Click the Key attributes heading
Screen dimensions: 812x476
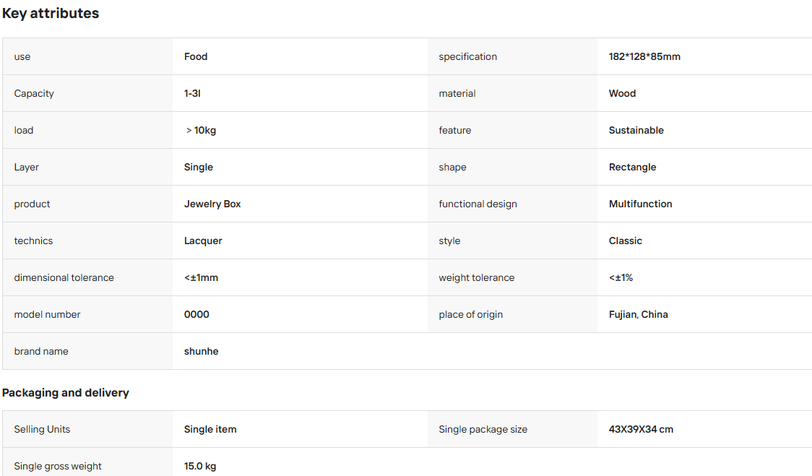click(x=51, y=14)
